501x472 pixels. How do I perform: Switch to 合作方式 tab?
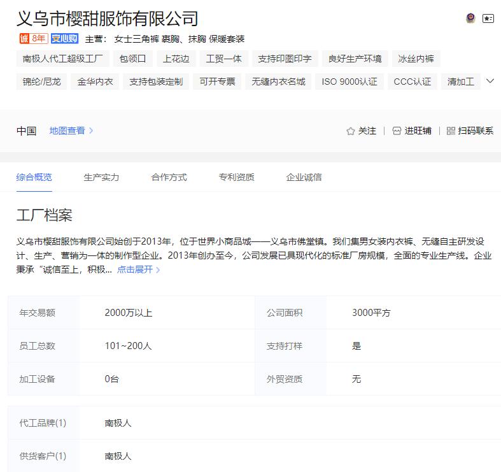169,177
